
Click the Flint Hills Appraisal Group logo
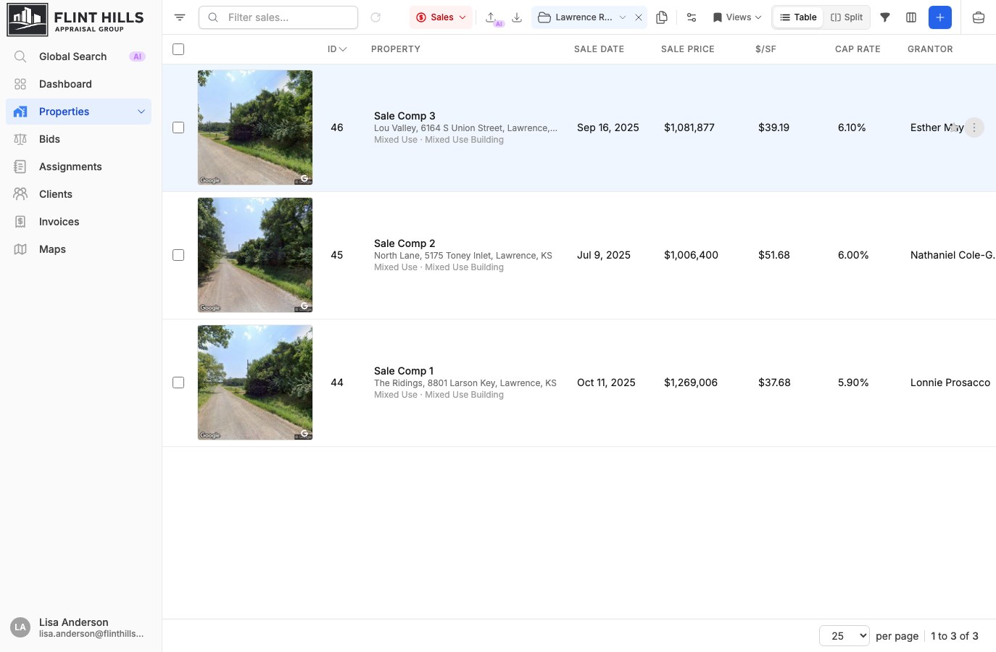tap(76, 20)
